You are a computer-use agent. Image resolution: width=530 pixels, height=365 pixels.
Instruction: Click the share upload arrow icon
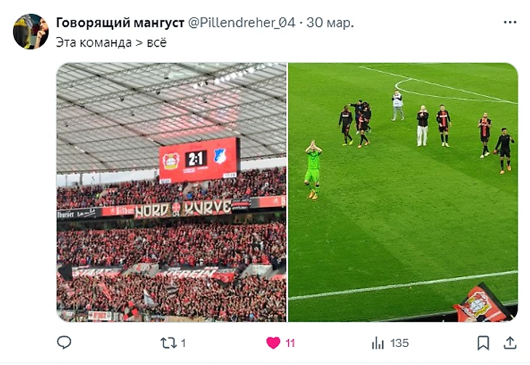(510, 343)
